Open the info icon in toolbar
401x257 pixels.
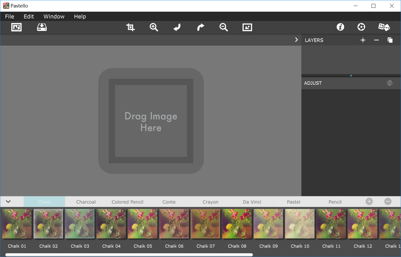340,27
